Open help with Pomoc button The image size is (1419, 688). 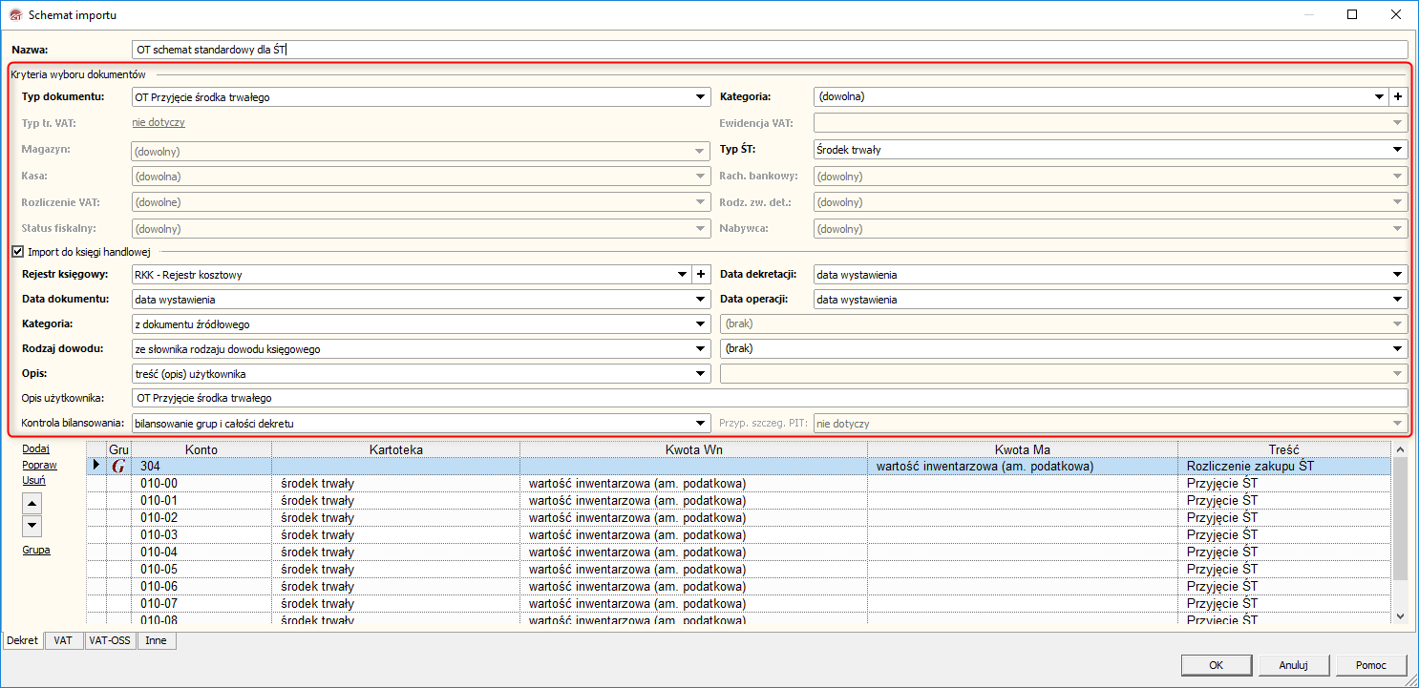coord(1371,665)
